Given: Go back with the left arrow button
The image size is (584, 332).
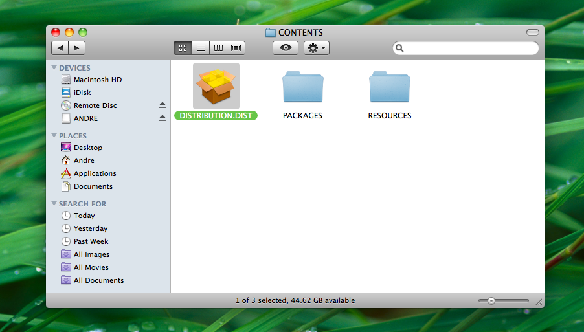Looking at the screenshot, I should (x=60, y=48).
